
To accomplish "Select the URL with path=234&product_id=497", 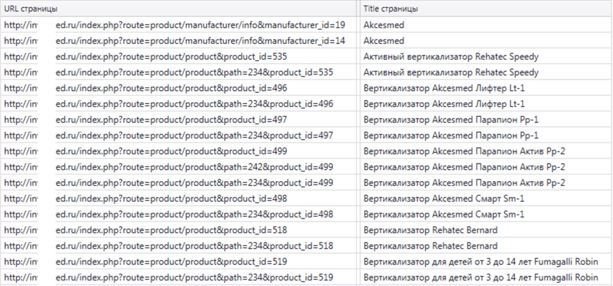I will (194, 135).
